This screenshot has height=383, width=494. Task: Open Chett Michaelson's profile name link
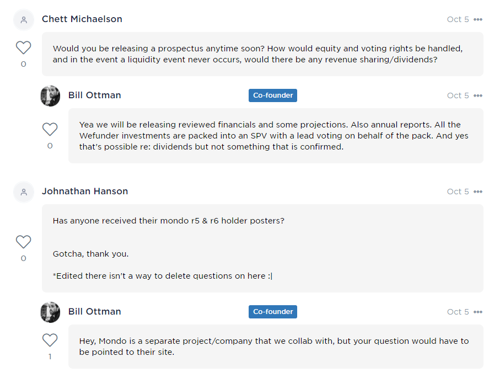82,19
